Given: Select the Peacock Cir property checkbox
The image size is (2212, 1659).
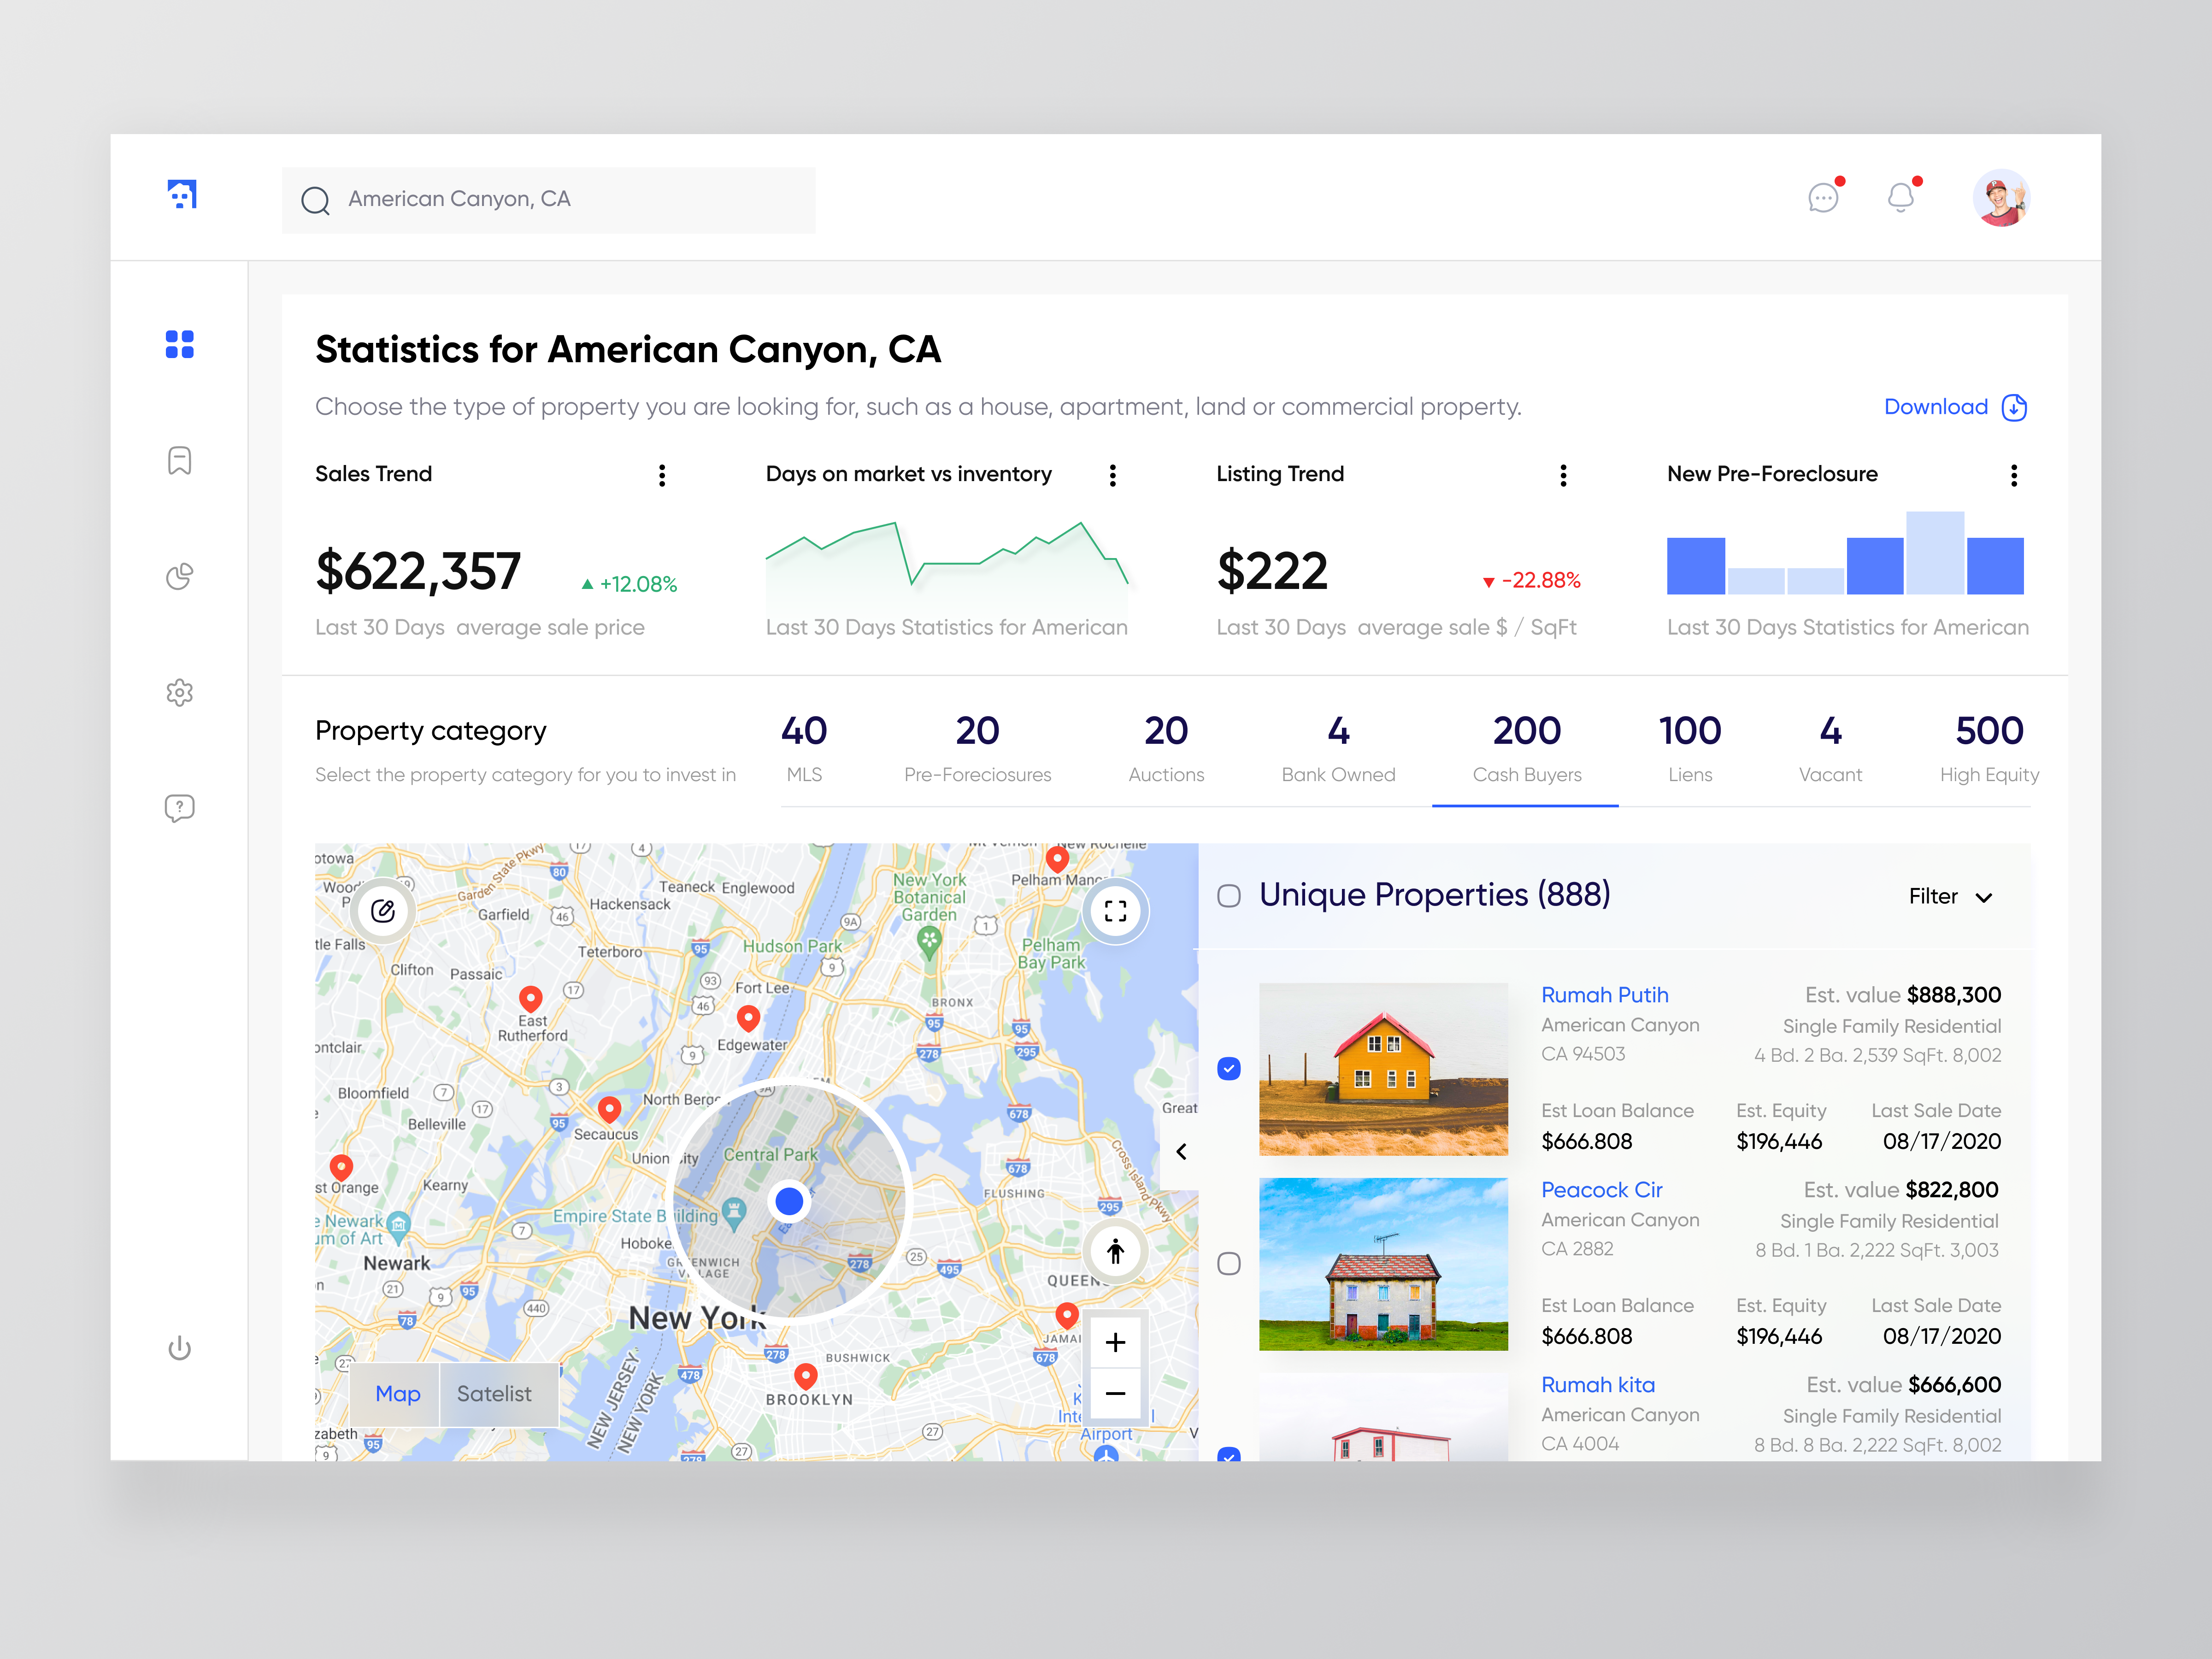Looking at the screenshot, I should tap(1228, 1264).
